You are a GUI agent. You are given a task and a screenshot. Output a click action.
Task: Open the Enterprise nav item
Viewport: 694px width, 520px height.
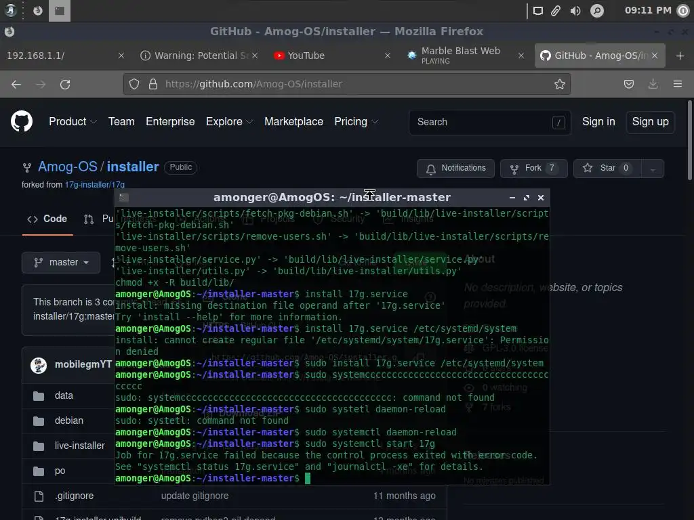[x=170, y=122]
